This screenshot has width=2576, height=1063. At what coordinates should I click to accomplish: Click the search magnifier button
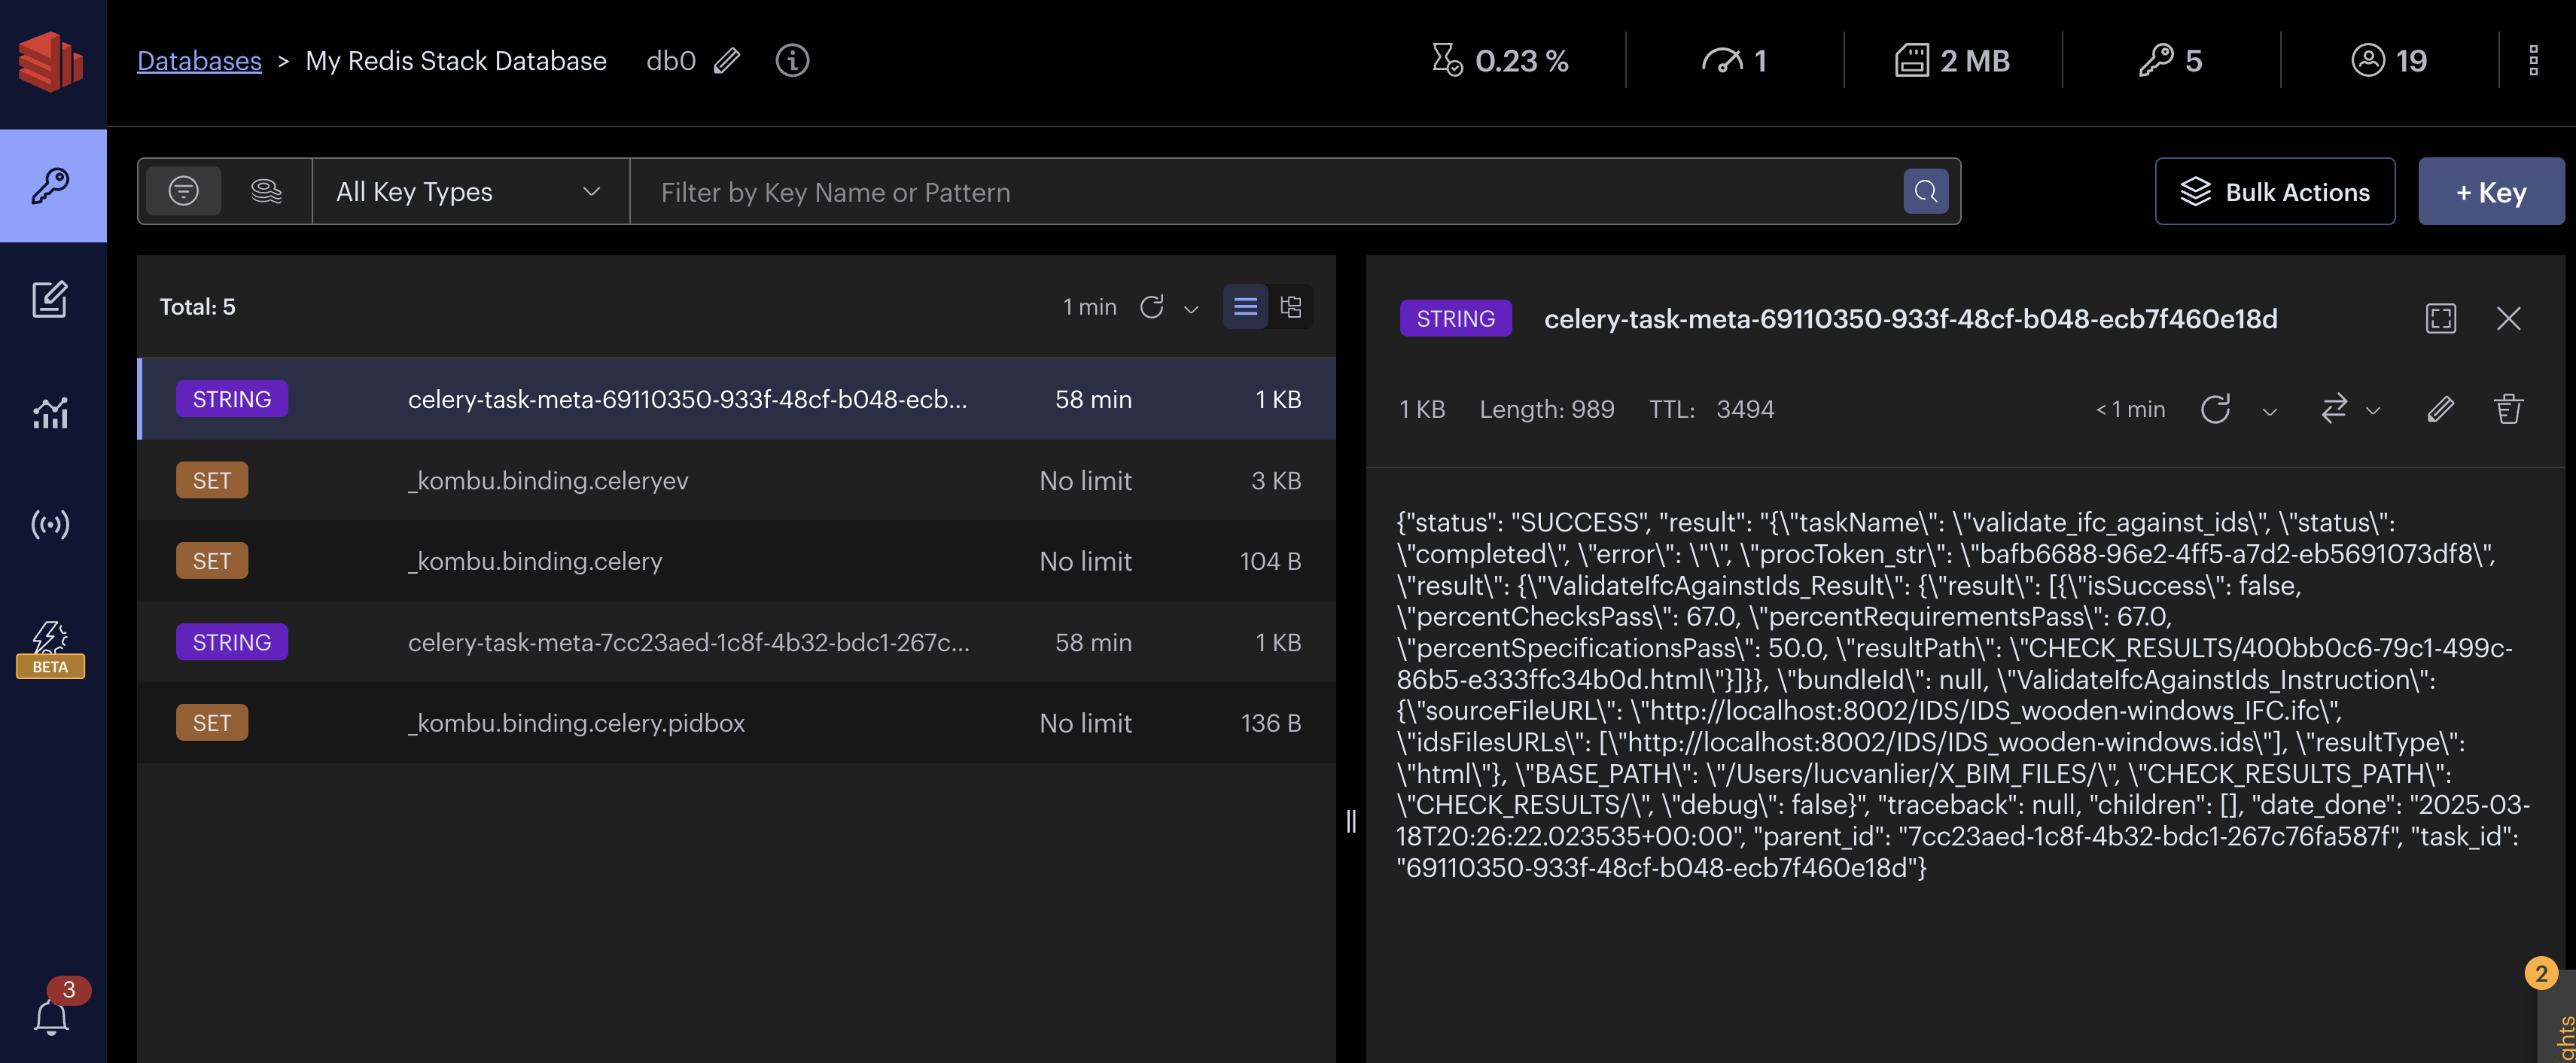click(x=1926, y=191)
